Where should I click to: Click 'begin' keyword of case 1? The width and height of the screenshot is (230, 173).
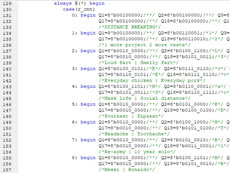tap(88, 33)
